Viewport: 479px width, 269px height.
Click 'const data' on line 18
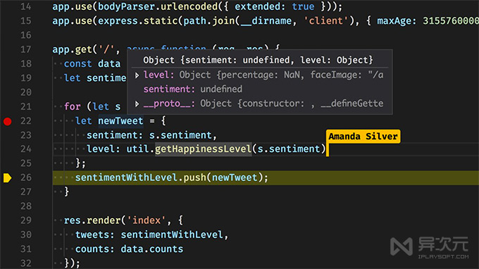[x=92, y=63]
